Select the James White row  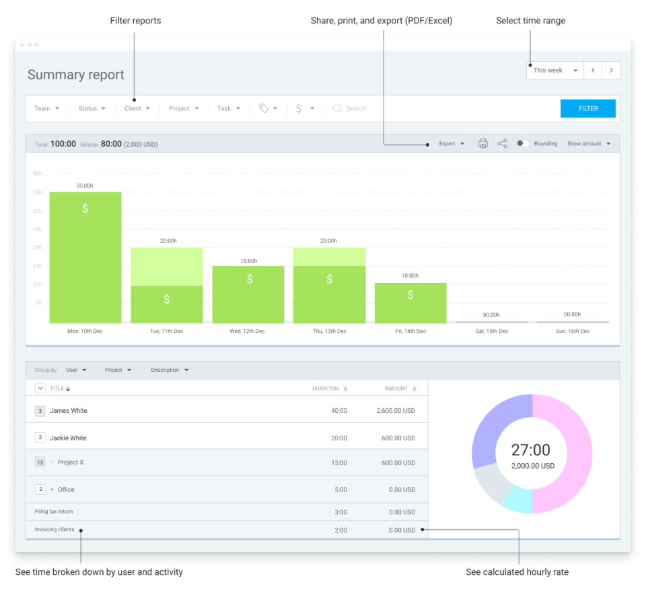68,410
